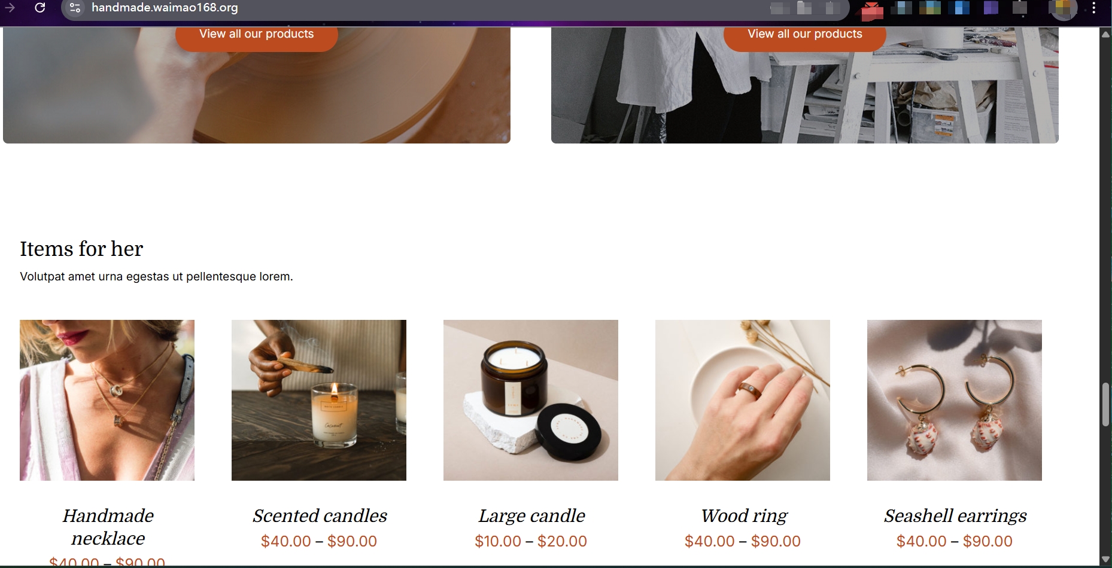The width and height of the screenshot is (1112, 568).
Task: Reload the page with the refresh icon
Action: click(x=40, y=8)
